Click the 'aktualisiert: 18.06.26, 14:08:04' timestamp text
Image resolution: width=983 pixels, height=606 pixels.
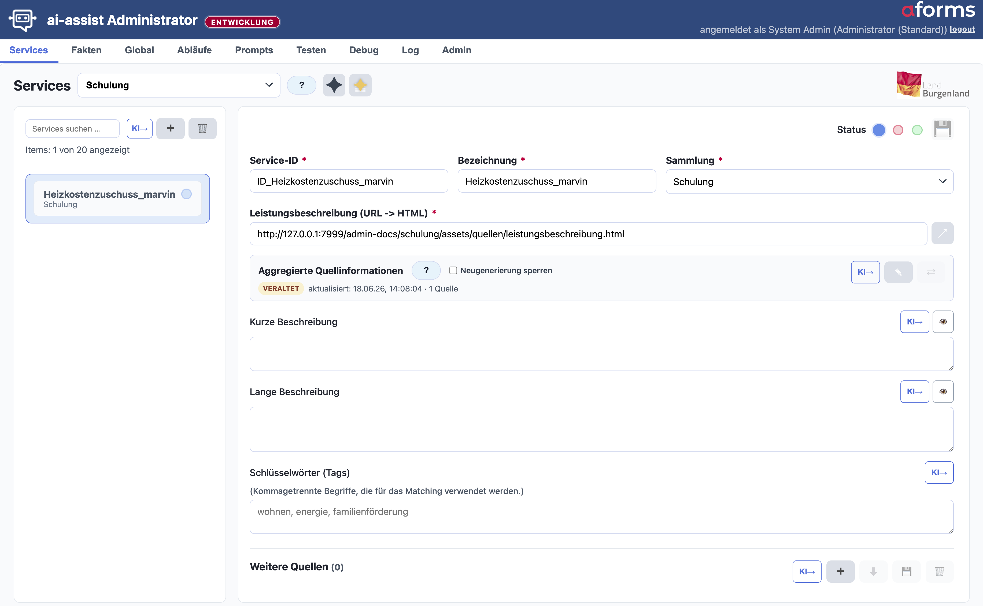365,289
